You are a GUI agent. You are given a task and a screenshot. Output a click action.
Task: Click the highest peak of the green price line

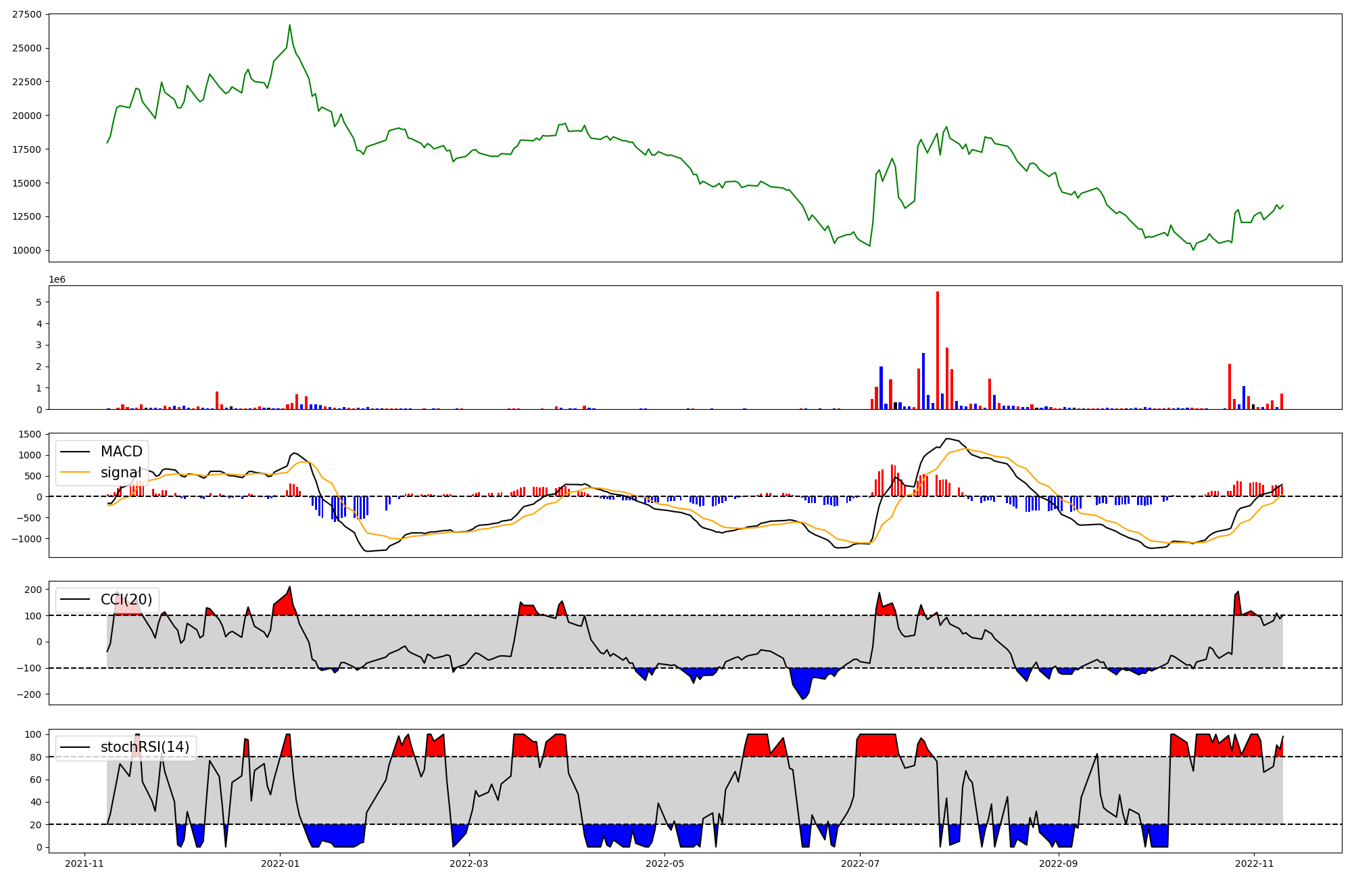click(290, 26)
